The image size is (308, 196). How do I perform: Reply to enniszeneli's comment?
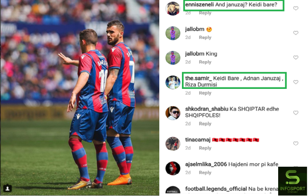click(205, 13)
